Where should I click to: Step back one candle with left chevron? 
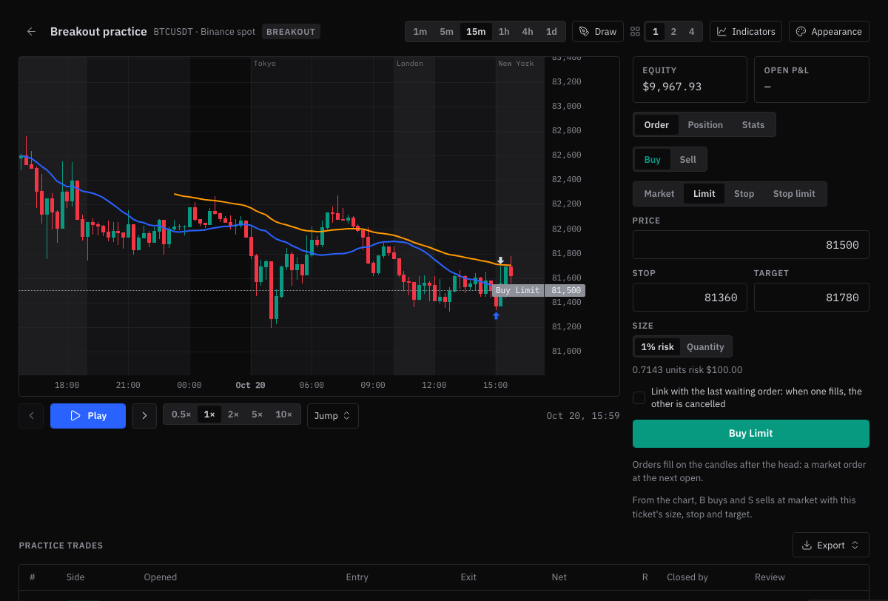click(x=31, y=416)
